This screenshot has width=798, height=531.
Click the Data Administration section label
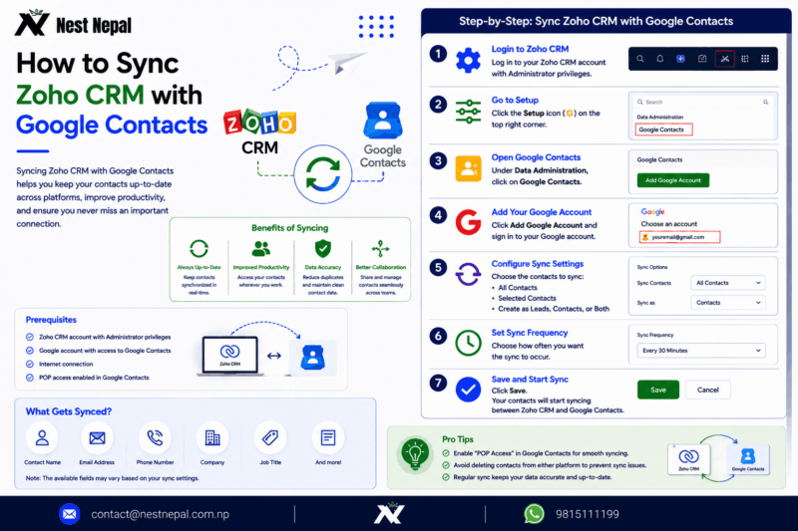coord(659,117)
